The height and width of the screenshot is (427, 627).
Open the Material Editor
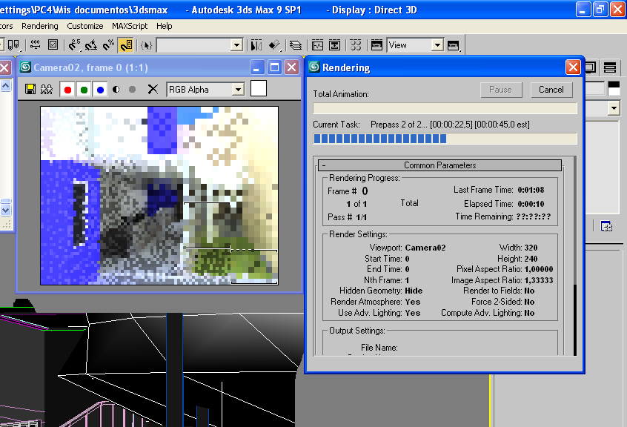(356, 45)
